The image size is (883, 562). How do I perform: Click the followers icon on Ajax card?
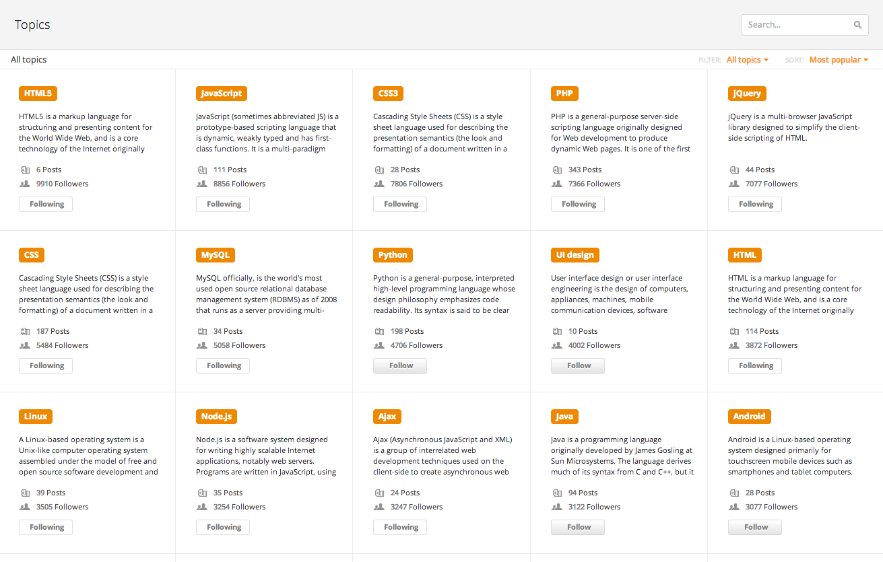(x=379, y=507)
